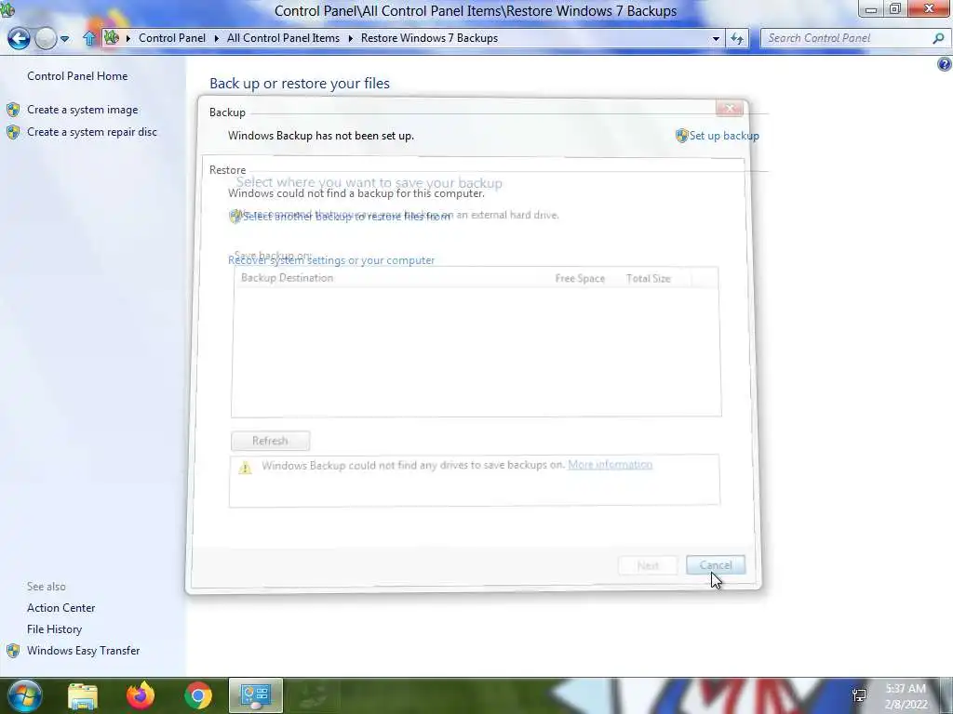This screenshot has width=953, height=714.
Task: Launch Chrome from taskbar
Action: click(198, 695)
